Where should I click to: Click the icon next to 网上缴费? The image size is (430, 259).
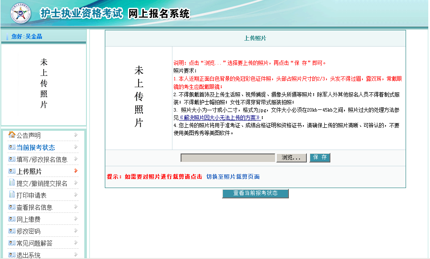[x=12, y=219]
